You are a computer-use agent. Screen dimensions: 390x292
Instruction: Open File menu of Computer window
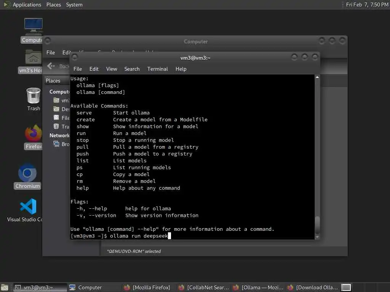point(51,52)
